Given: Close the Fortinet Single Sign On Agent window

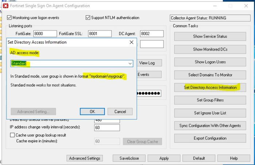Looking at the screenshot, I should click(x=246, y=6).
